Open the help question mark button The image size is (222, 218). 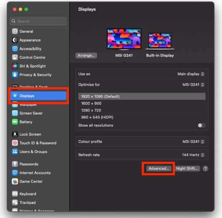point(205,169)
